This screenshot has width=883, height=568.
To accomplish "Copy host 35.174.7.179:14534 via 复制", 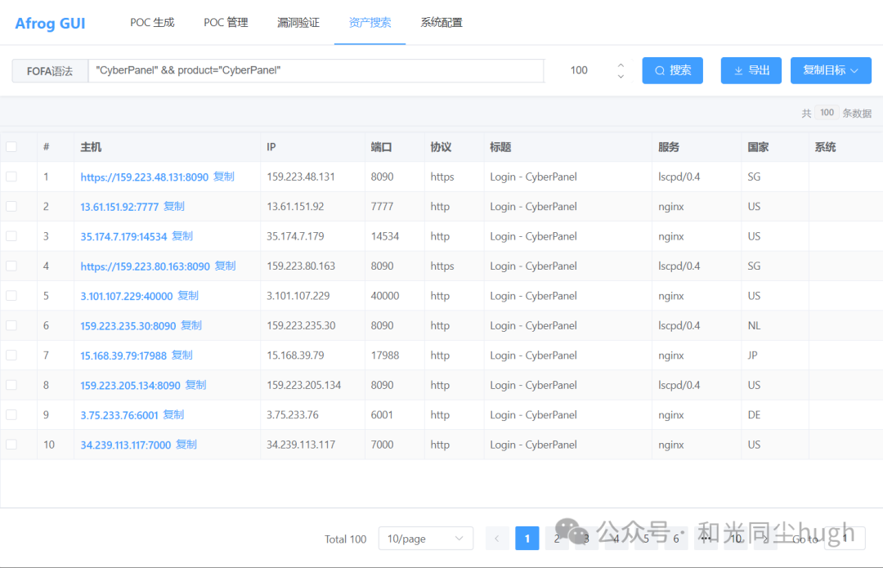I will pyautogui.click(x=182, y=236).
